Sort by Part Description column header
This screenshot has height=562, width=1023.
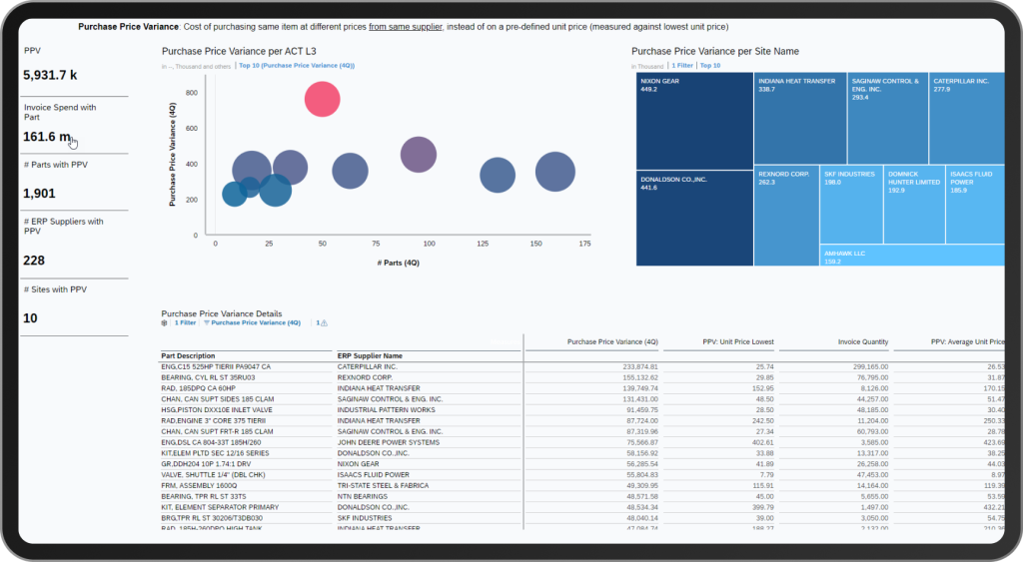coord(188,356)
